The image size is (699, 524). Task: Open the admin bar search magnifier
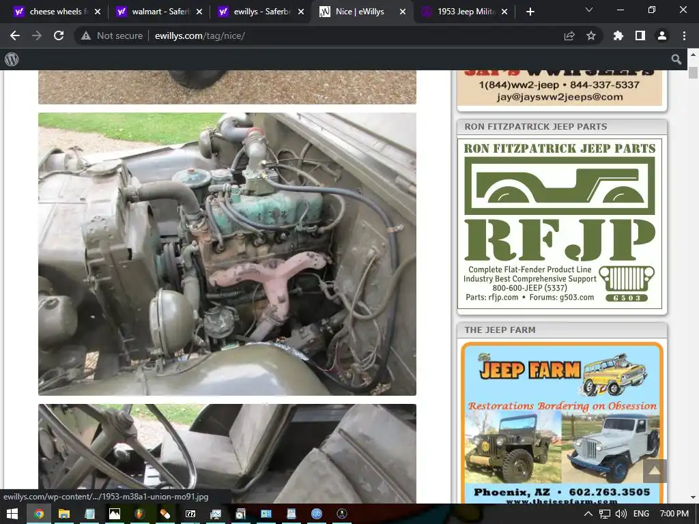(676, 59)
